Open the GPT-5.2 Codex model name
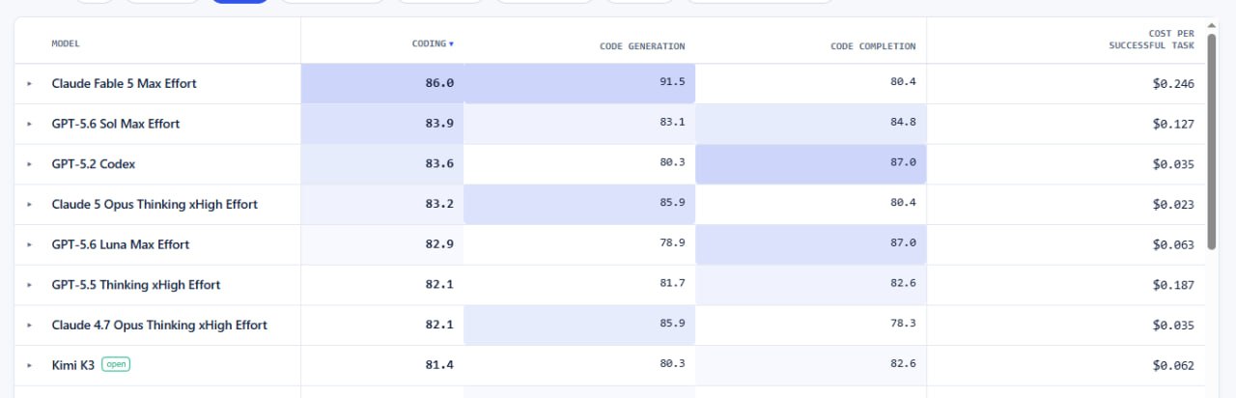This screenshot has width=1236, height=398. pos(94,164)
